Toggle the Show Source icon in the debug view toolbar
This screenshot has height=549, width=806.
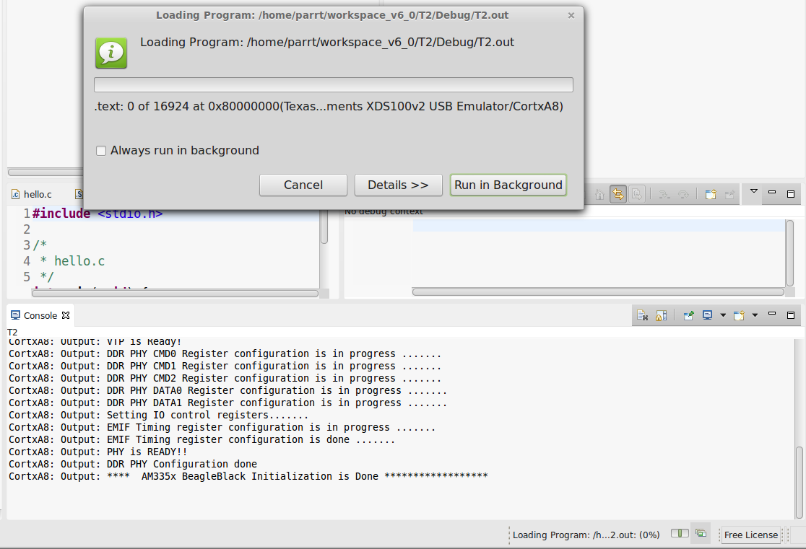(x=637, y=195)
